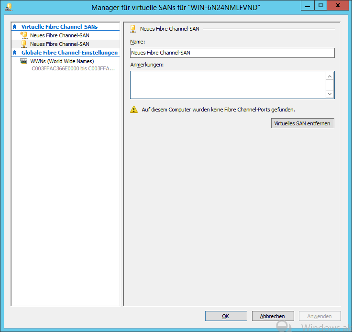Click the Anwenden button

[319, 316]
